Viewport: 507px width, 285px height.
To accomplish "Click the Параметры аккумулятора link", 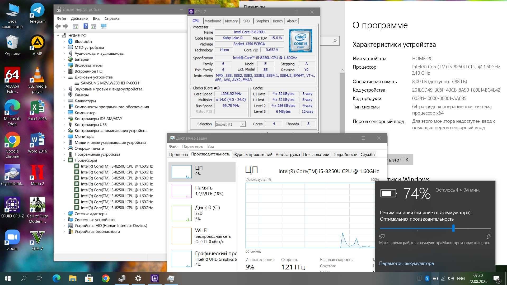I will click(406, 263).
